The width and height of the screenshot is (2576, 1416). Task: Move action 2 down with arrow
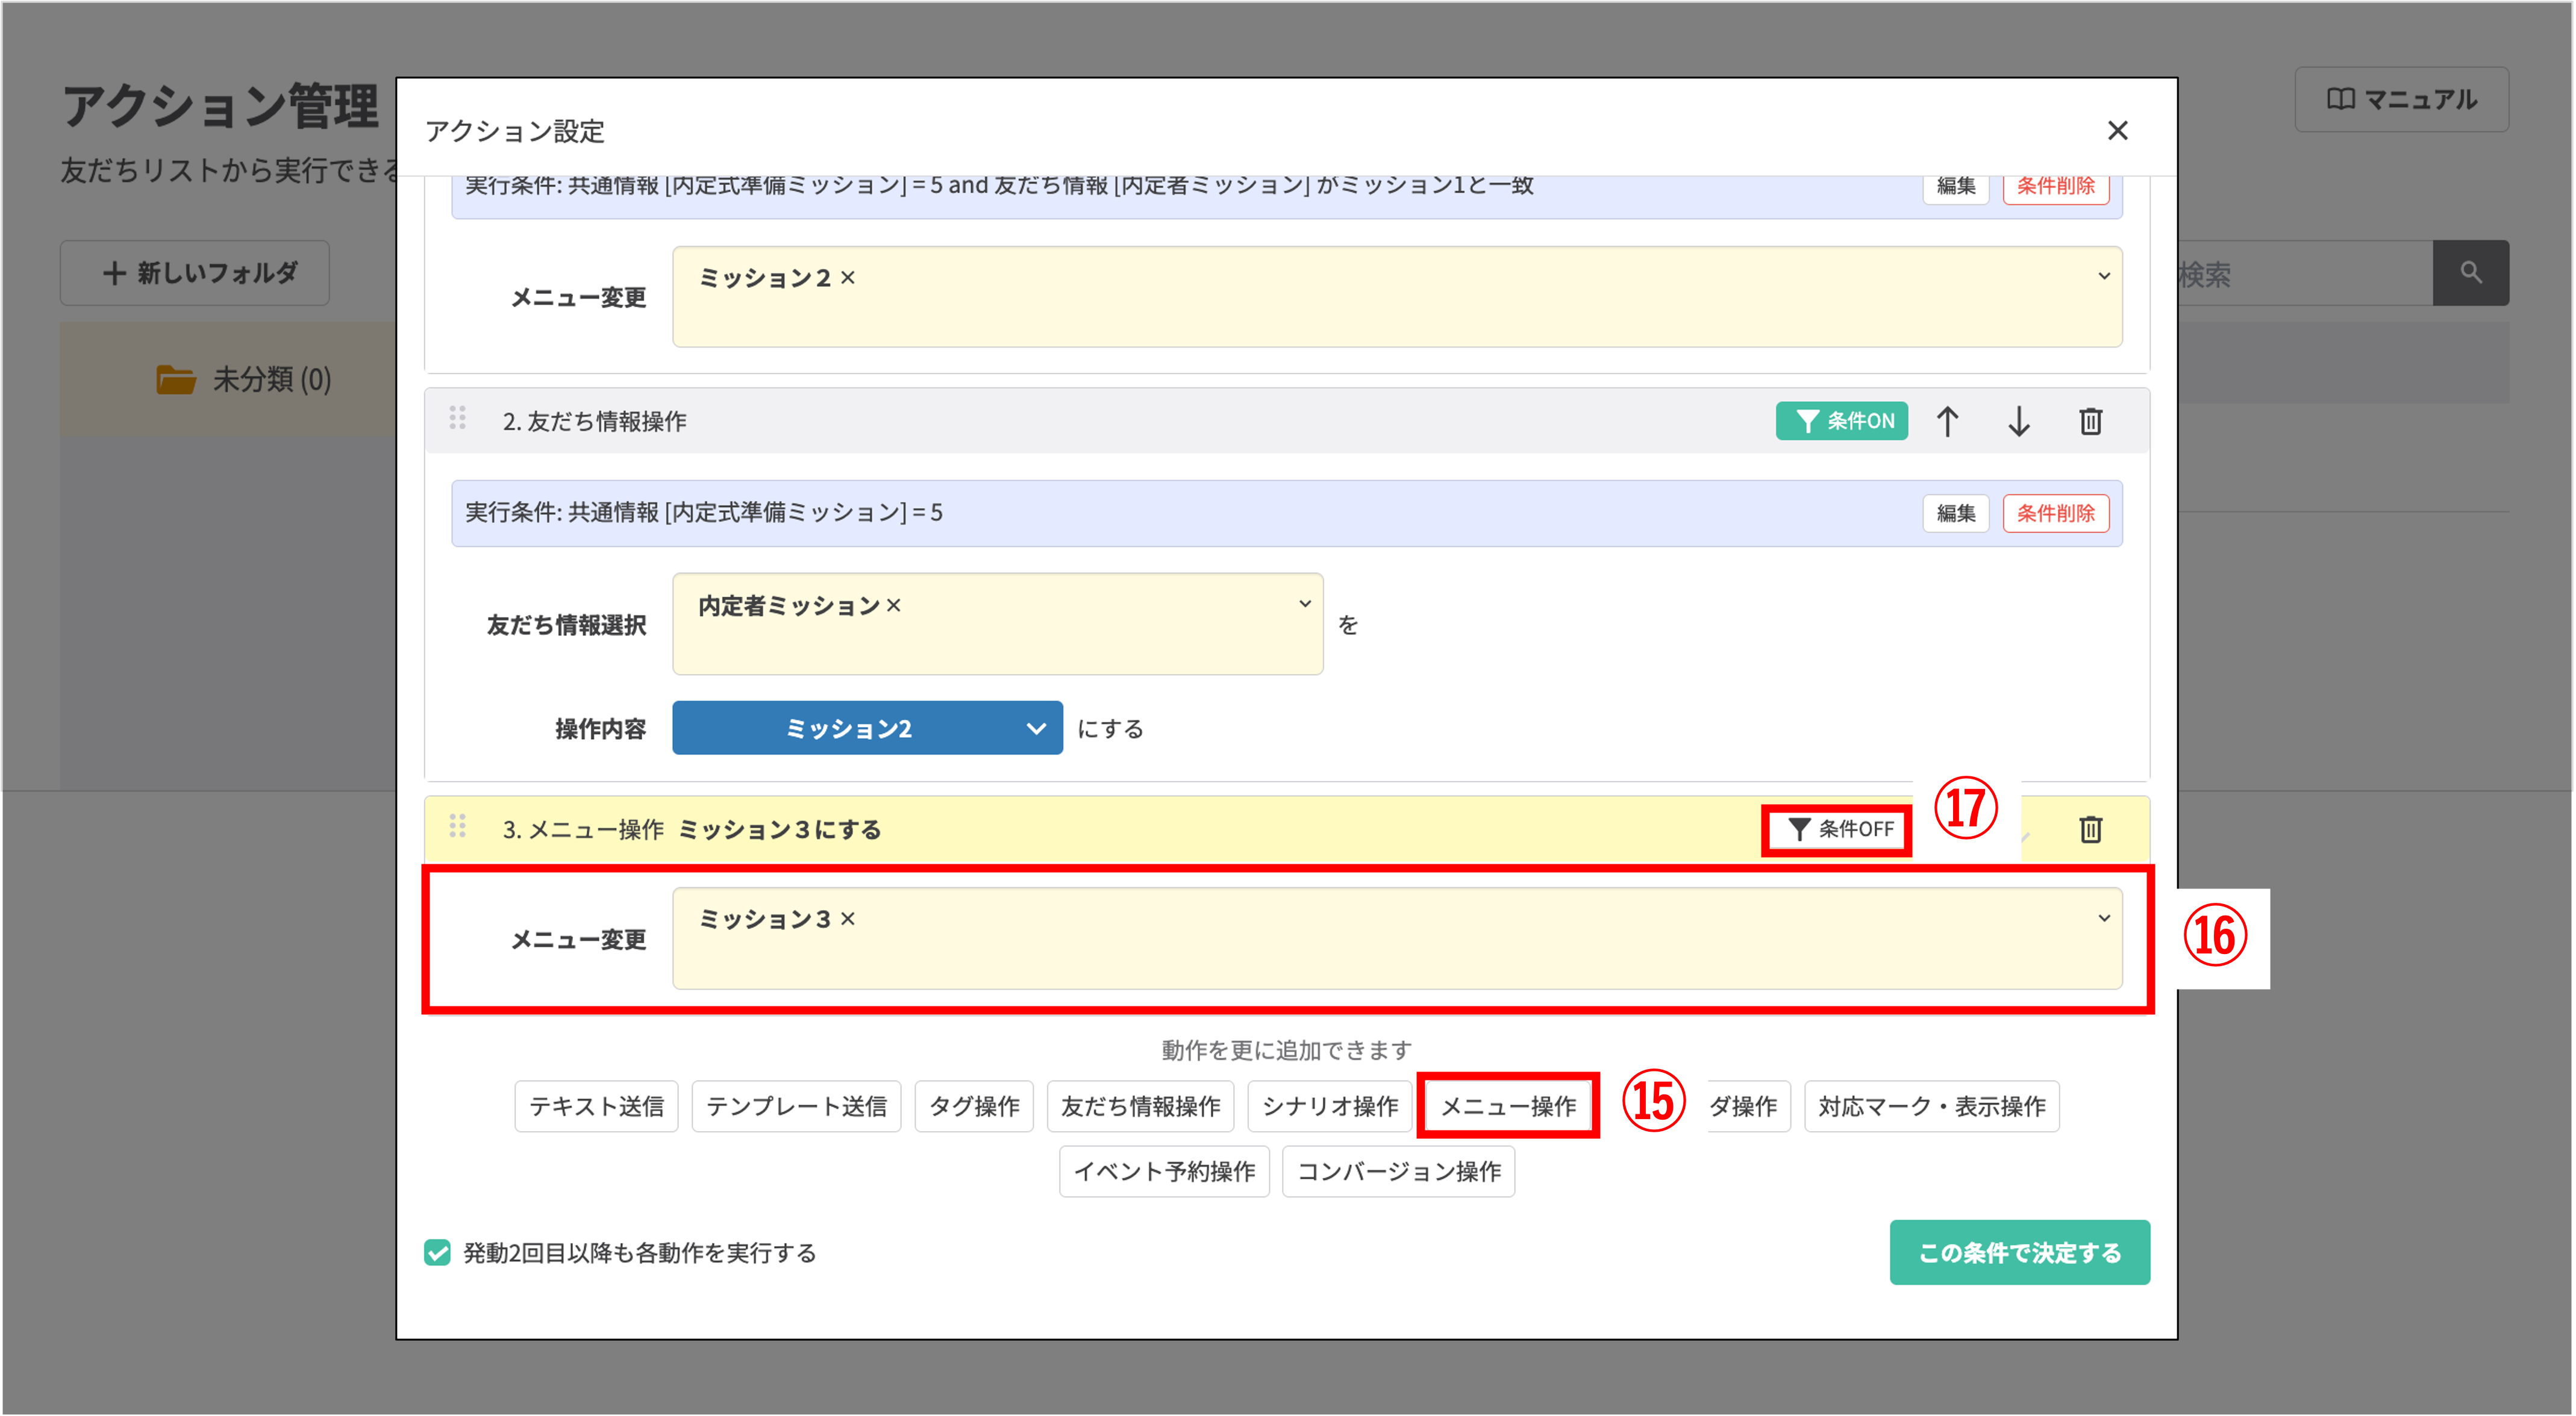coord(2018,421)
